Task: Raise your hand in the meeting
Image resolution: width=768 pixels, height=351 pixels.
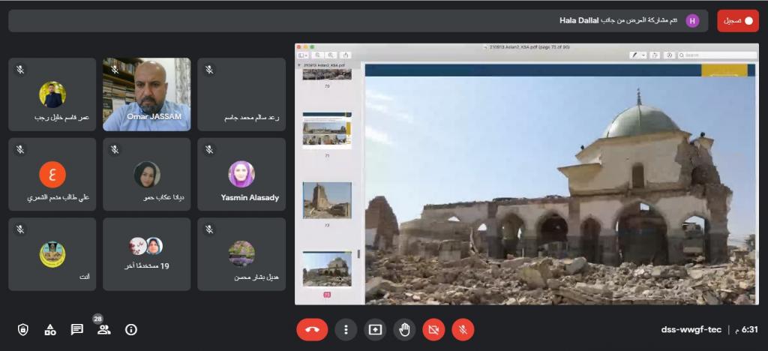Action: pos(405,329)
